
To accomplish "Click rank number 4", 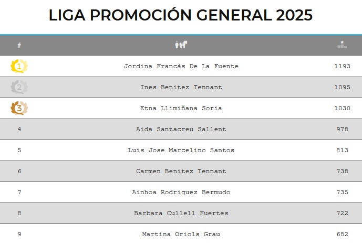I will pyautogui.click(x=19, y=129).
